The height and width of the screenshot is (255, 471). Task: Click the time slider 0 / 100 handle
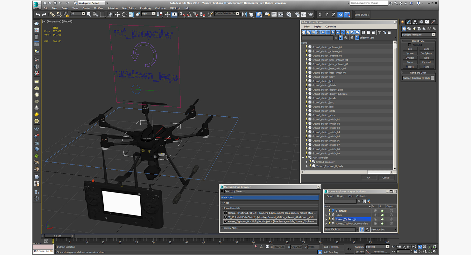click(58, 236)
